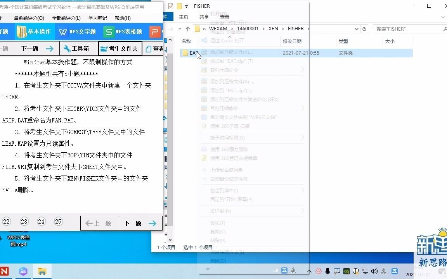Navigate up one folder level with the arrow icon
Image resolution: width=447 pixels, height=279 pixels.
pos(188,28)
